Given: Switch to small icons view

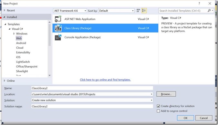Looking at the screenshot, I should click(138, 11).
